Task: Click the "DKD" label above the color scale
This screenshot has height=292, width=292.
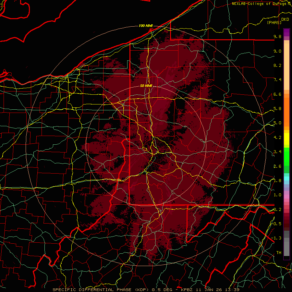Action: 285,19
